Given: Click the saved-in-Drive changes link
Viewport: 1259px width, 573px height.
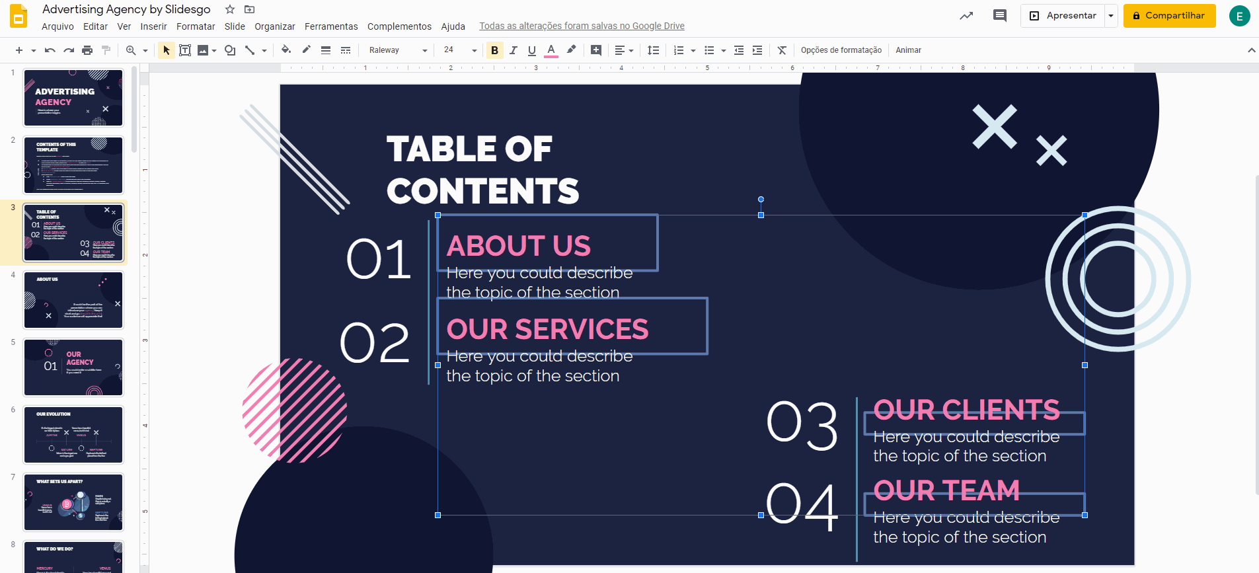Looking at the screenshot, I should click(582, 26).
